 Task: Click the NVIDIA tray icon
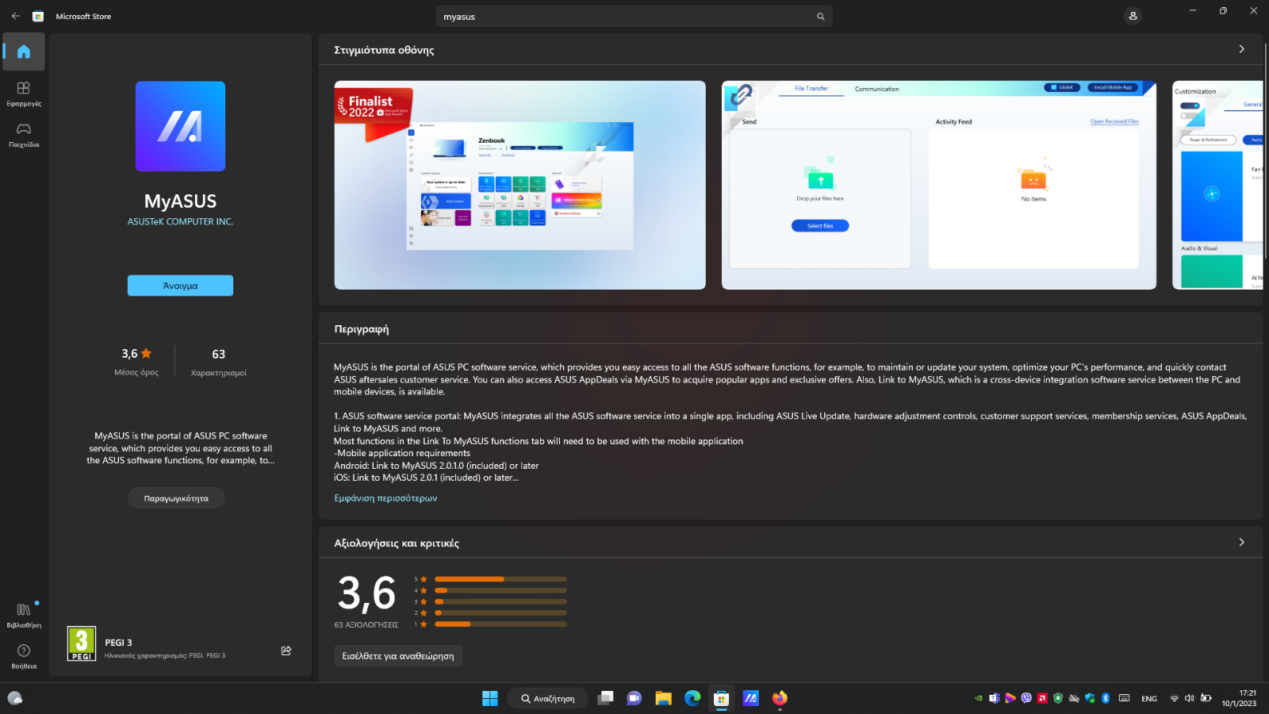pyautogui.click(x=979, y=698)
